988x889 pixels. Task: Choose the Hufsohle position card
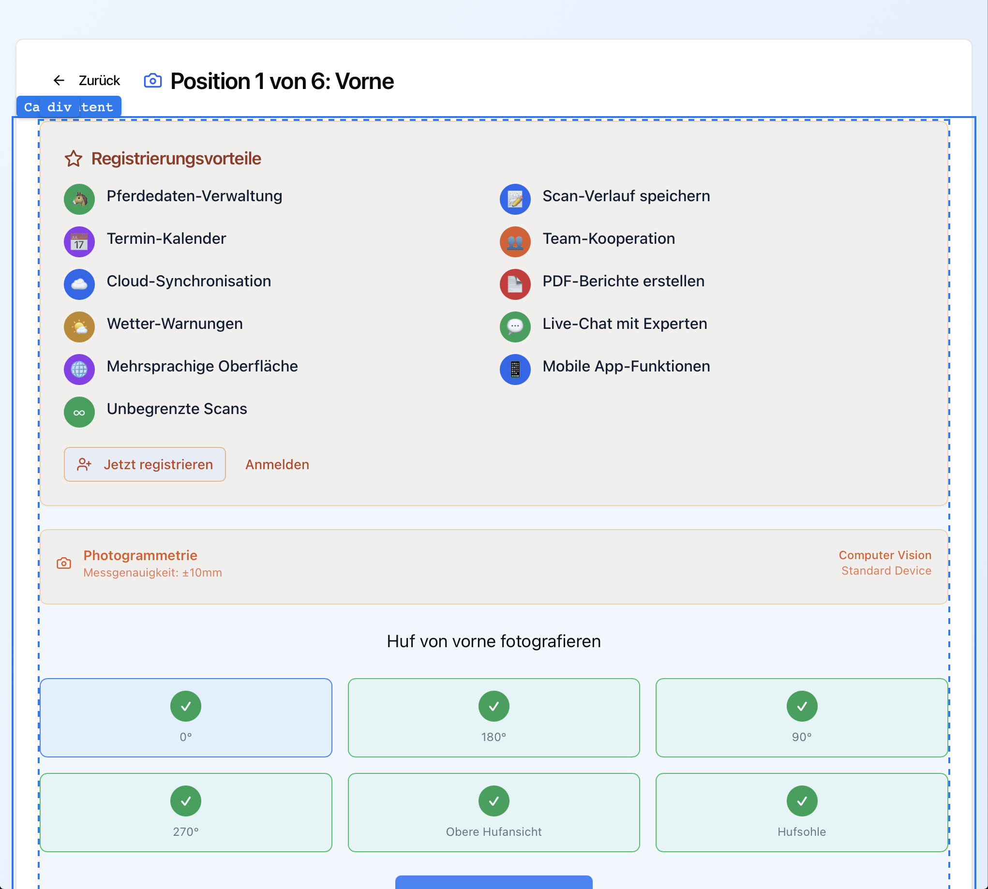click(801, 812)
